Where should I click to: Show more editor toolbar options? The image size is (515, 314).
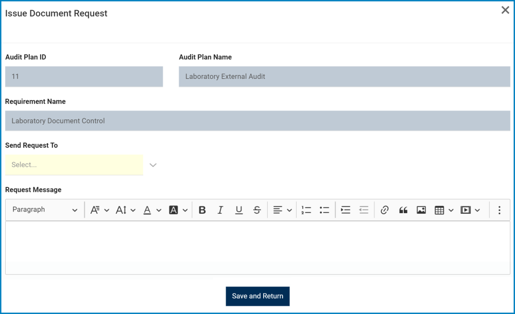click(x=499, y=210)
